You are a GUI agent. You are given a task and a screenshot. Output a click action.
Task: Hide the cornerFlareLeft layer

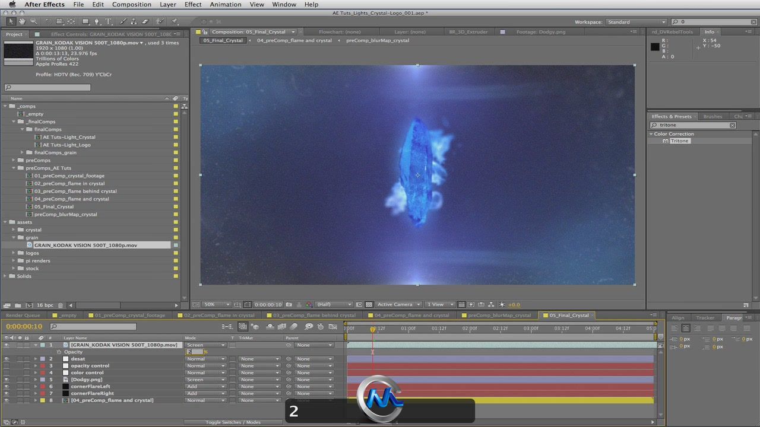point(7,387)
